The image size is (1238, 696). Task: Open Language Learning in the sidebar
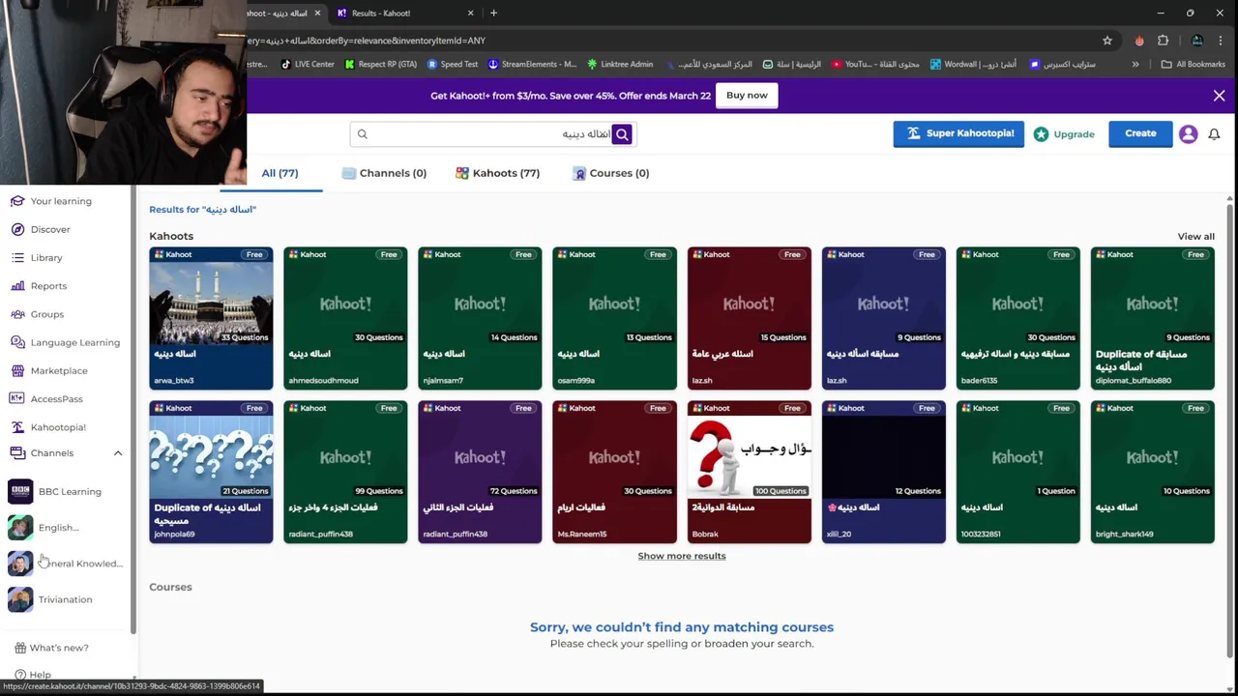[x=65, y=342]
